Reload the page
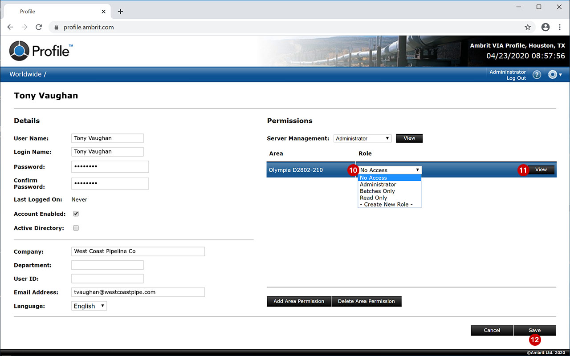Image resolution: width=570 pixels, height=356 pixels. (x=39, y=27)
